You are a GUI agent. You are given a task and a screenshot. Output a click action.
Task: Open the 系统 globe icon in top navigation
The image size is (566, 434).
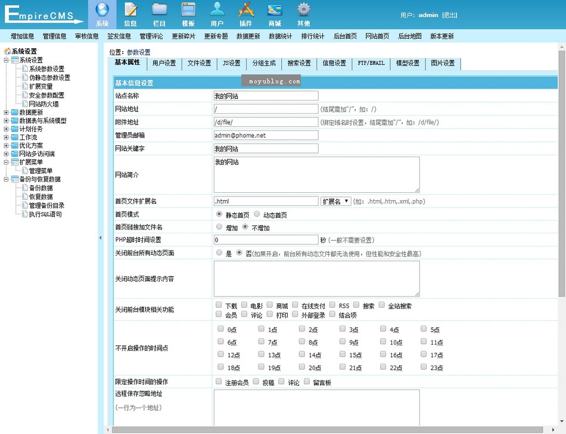[102, 10]
